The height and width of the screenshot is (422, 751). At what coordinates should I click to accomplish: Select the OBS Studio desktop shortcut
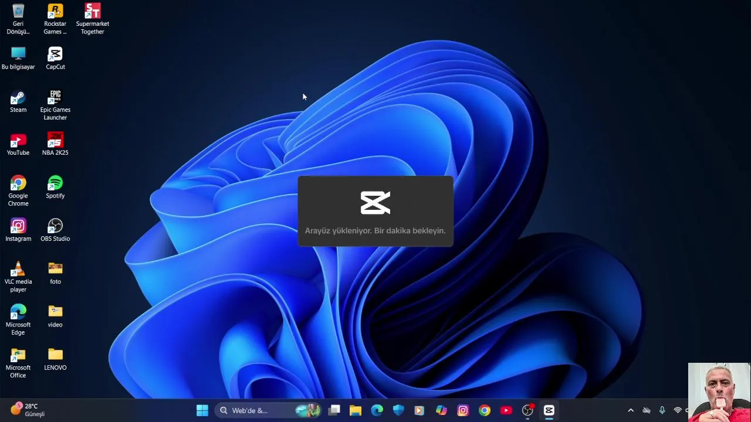tap(55, 230)
